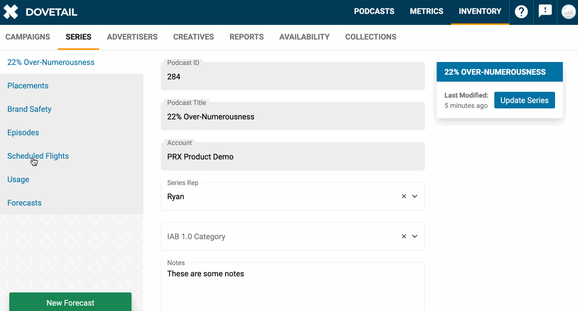The height and width of the screenshot is (311, 578).
Task: Open Brand Safety in the sidebar
Action: (x=29, y=109)
